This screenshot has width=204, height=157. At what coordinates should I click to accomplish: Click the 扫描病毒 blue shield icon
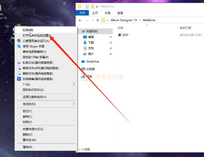19,79
